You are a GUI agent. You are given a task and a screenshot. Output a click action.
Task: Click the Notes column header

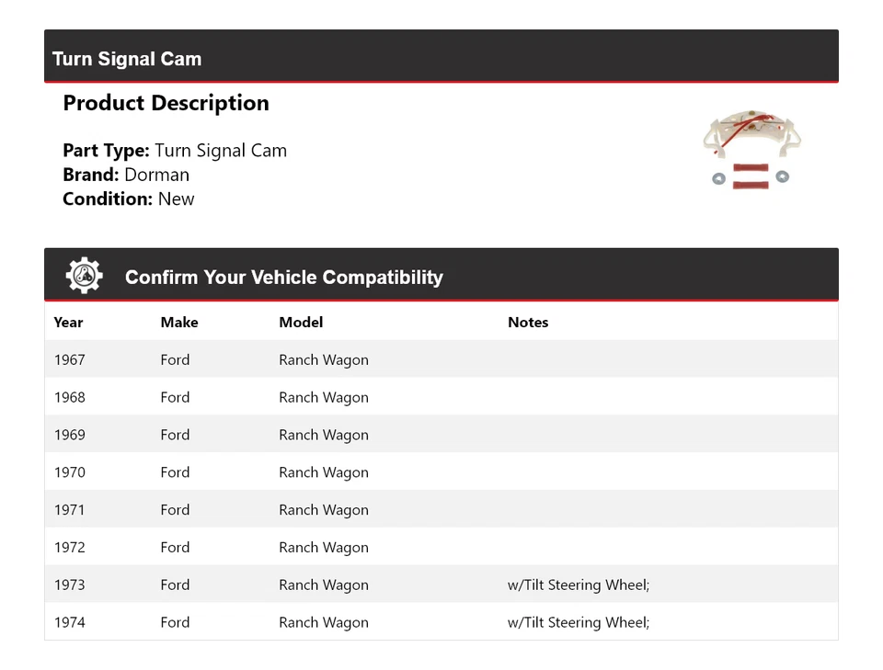(x=528, y=323)
